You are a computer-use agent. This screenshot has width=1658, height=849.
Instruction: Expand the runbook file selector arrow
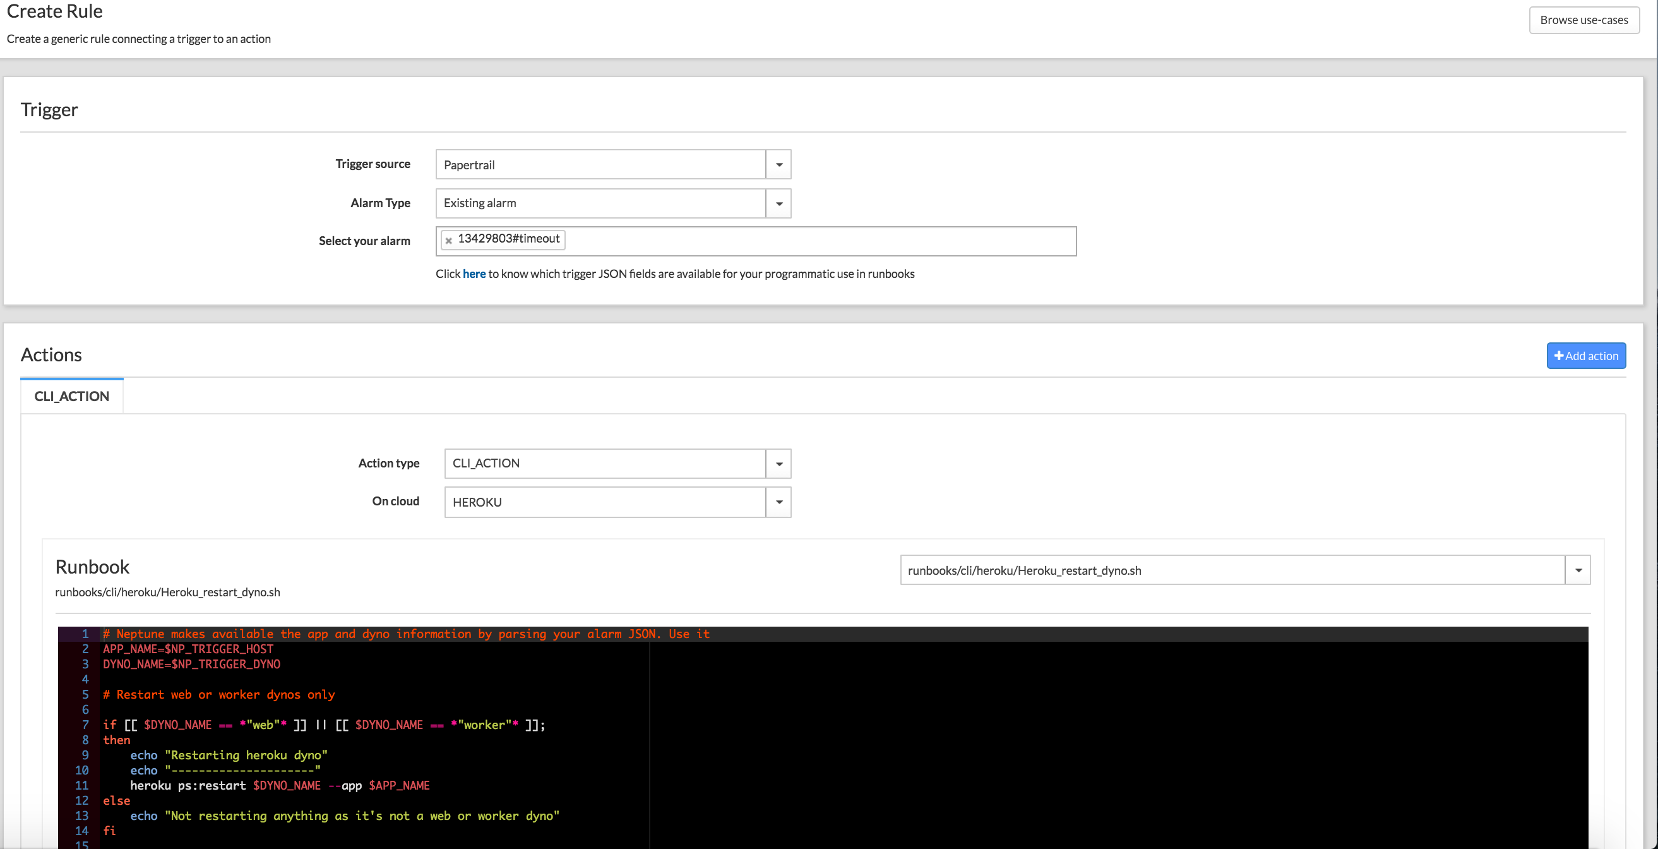pyautogui.click(x=1578, y=570)
